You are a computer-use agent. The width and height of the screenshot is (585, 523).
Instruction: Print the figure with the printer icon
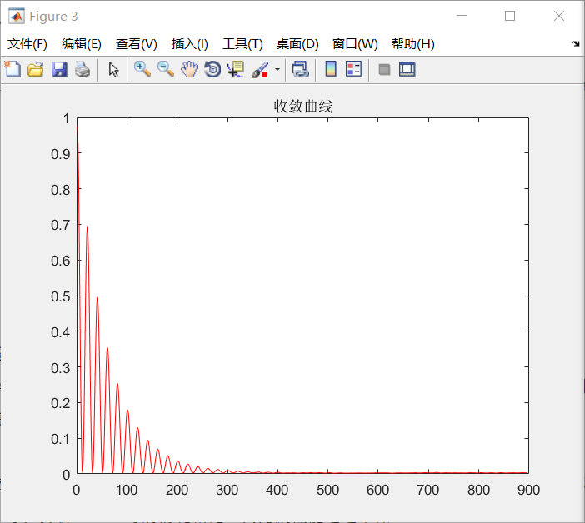coord(82,69)
